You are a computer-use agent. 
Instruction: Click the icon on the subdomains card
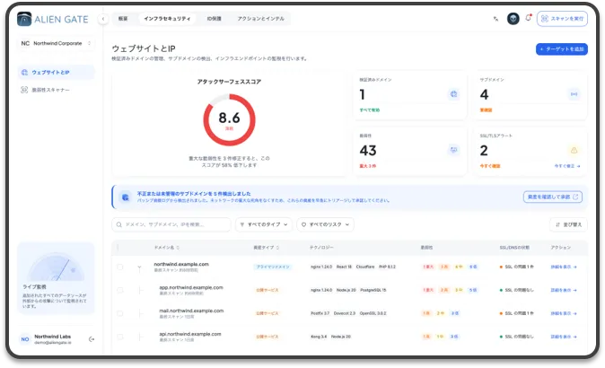(x=574, y=94)
